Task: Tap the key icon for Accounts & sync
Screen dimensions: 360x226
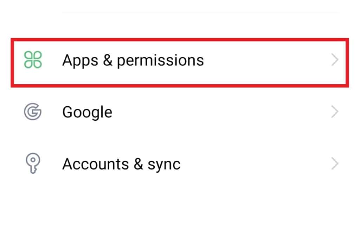Action: point(33,164)
